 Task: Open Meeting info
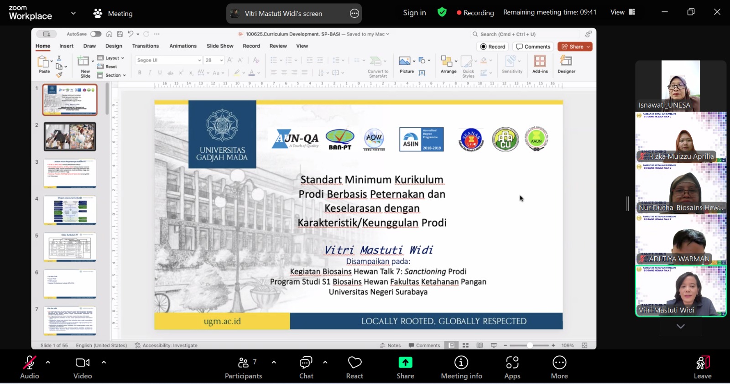[461, 367]
